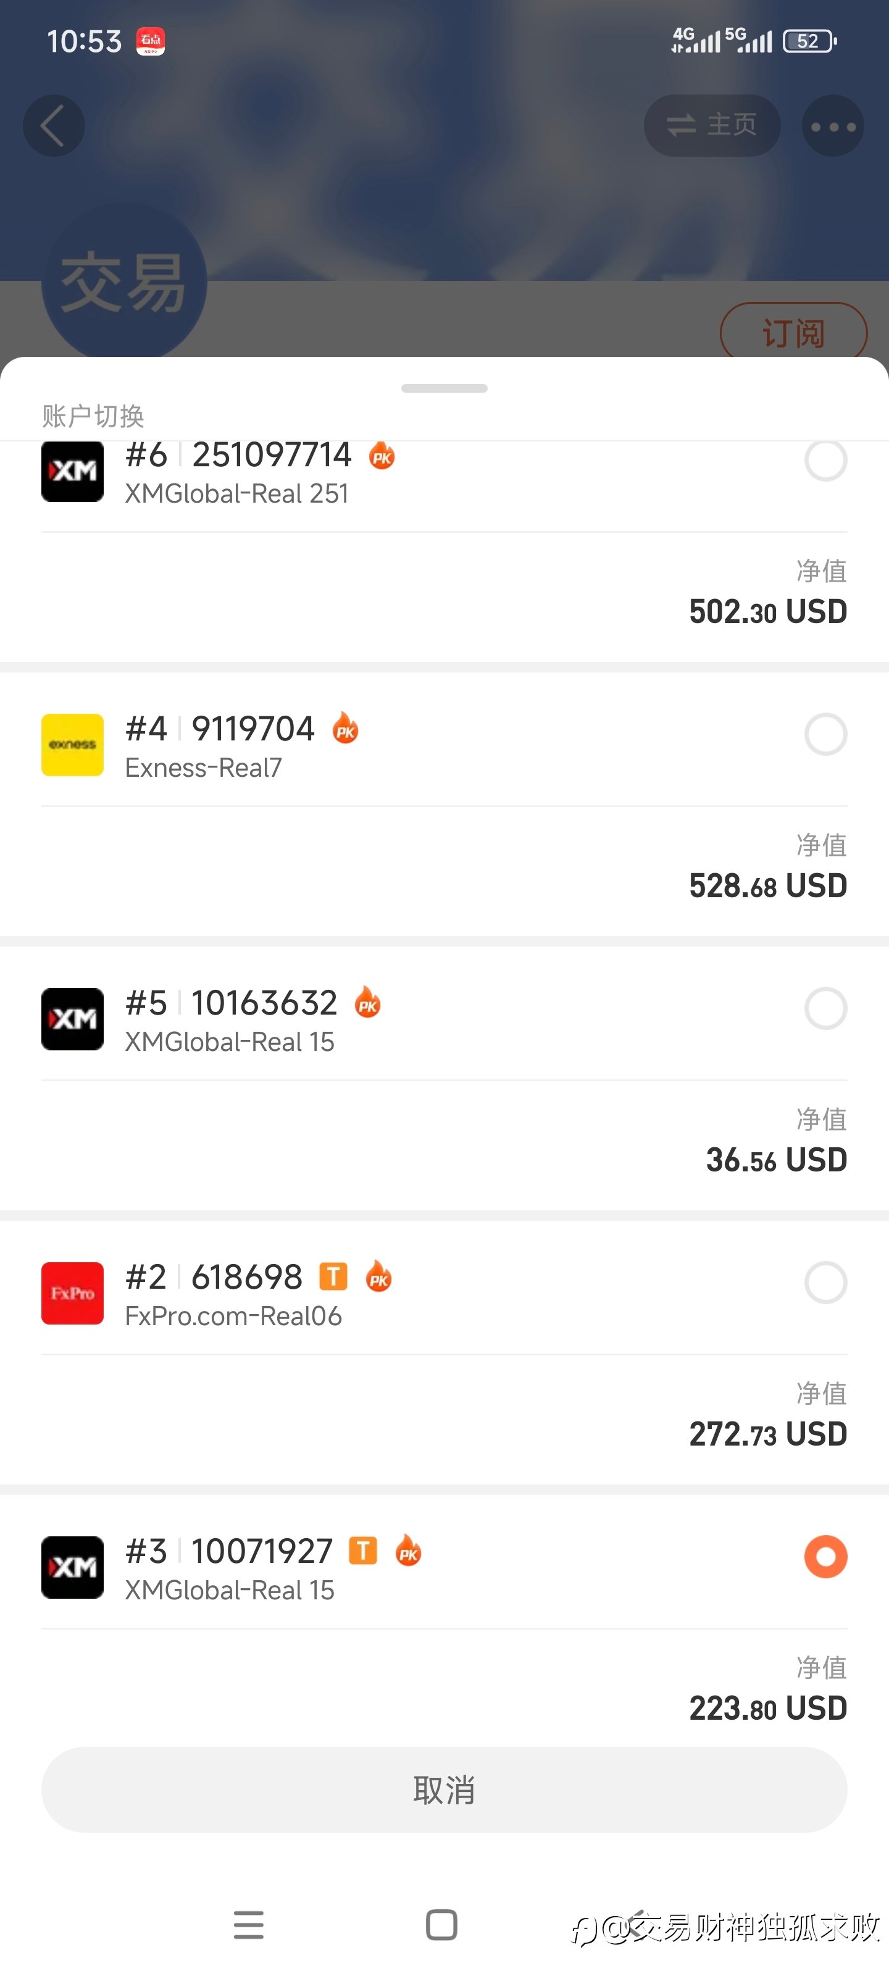Select Exness-Real7 account radio button

pos(825,734)
